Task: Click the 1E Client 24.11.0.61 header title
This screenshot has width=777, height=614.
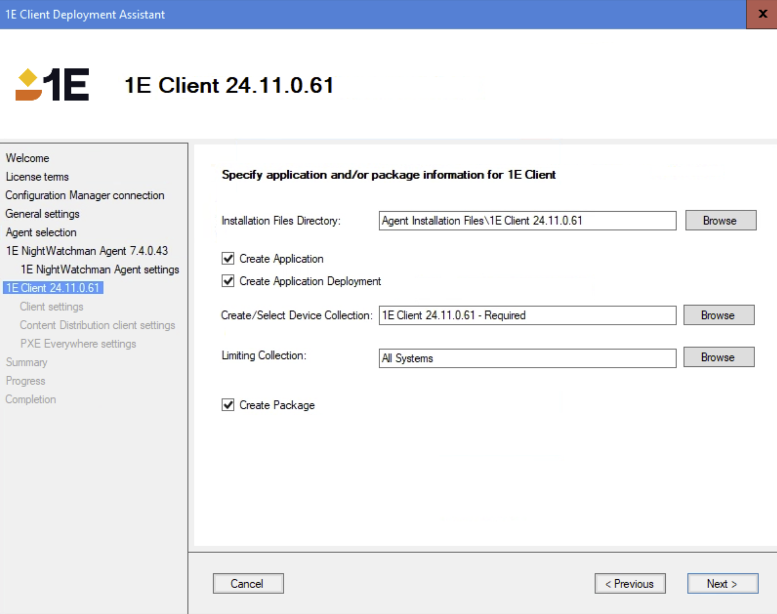Action: [229, 85]
